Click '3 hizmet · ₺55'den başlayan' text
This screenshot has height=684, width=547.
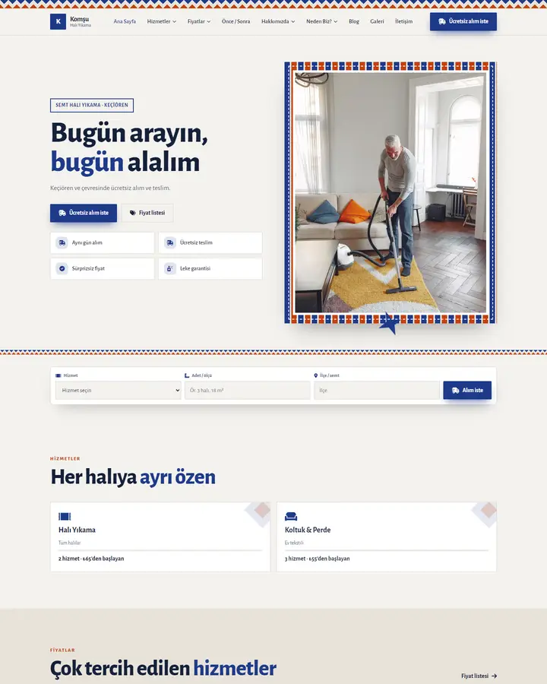(x=317, y=559)
